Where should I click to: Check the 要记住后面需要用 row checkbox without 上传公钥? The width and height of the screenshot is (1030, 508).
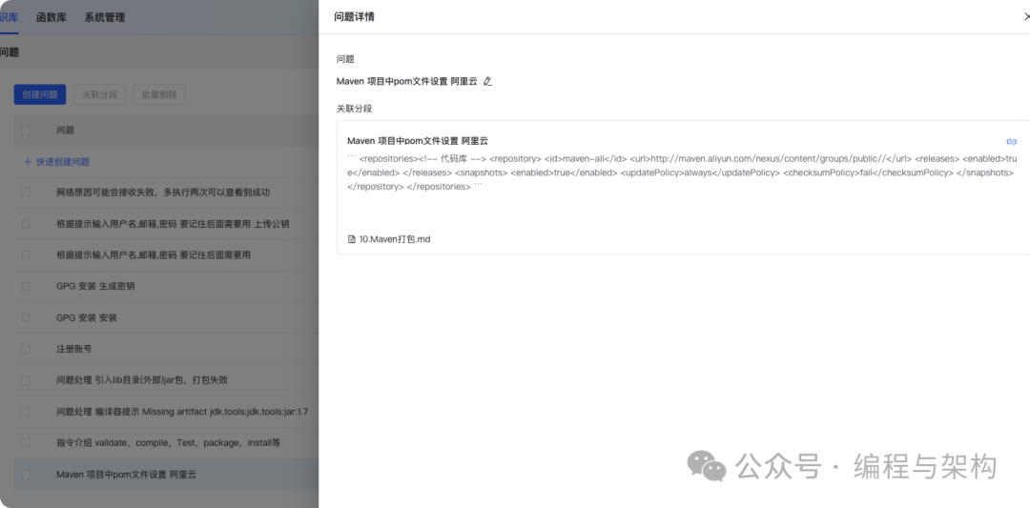[x=26, y=254]
